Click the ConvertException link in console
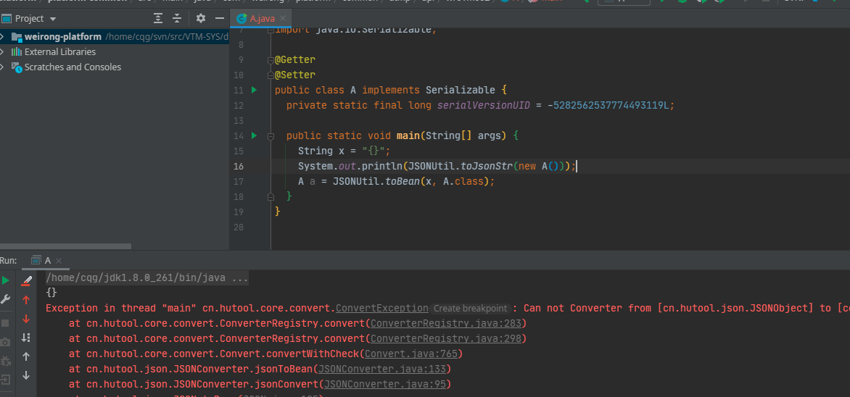 click(382, 308)
